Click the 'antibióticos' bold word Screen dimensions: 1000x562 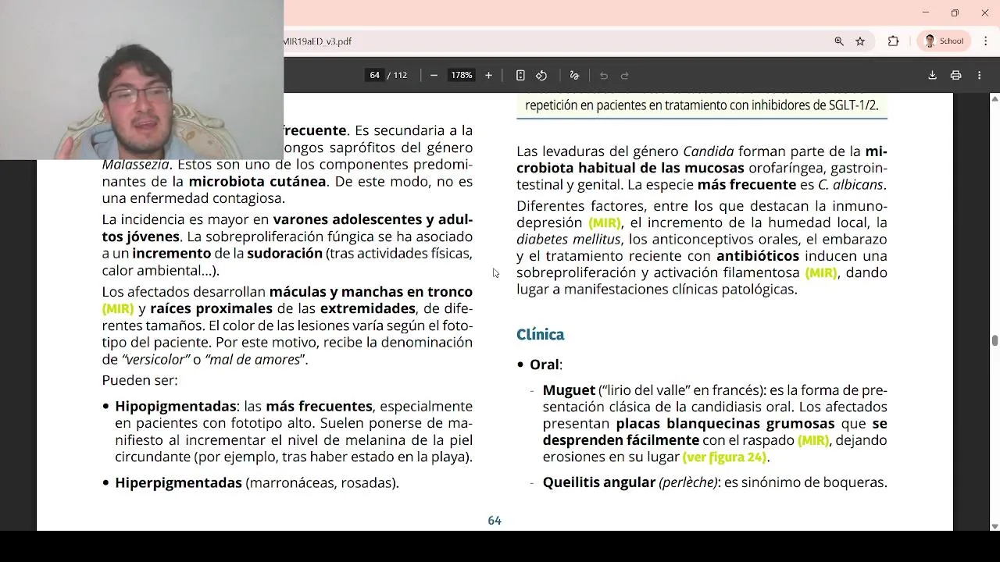(758, 256)
